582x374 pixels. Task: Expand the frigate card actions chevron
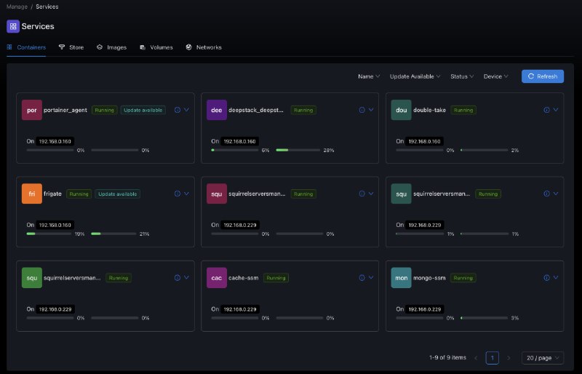click(x=187, y=194)
